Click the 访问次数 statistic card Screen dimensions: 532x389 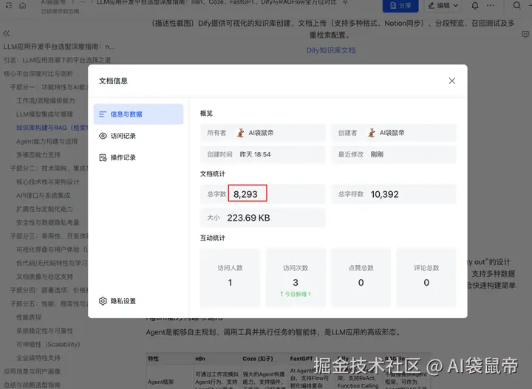point(296,278)
